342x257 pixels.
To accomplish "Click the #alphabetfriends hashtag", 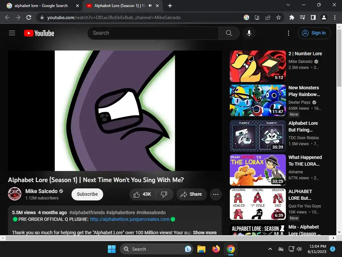I will [87, 212].
